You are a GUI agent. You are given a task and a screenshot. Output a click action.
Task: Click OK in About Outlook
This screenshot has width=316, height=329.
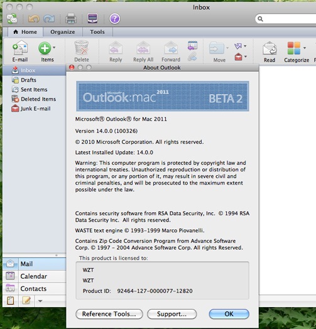229,314
